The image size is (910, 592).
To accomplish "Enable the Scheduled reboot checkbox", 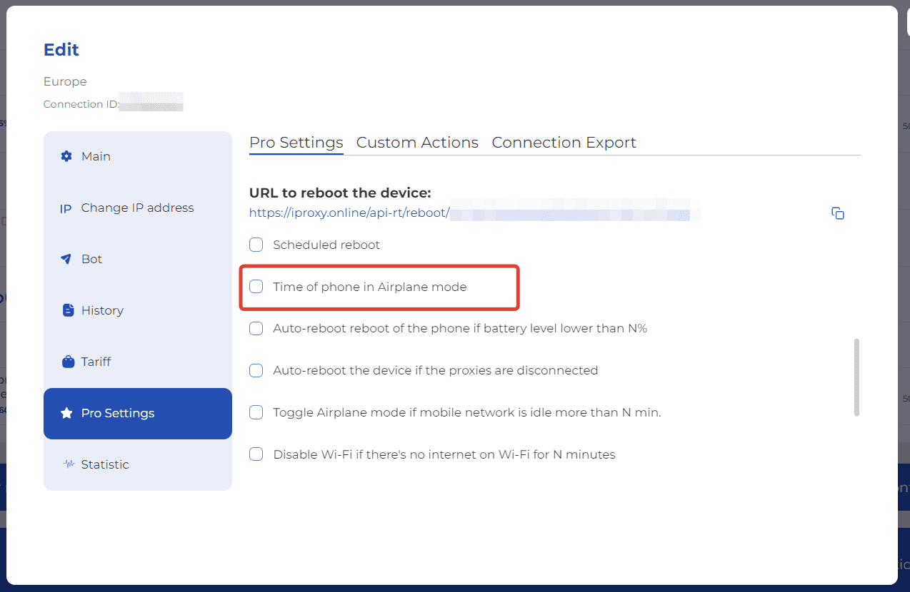I will click(256, 245).
